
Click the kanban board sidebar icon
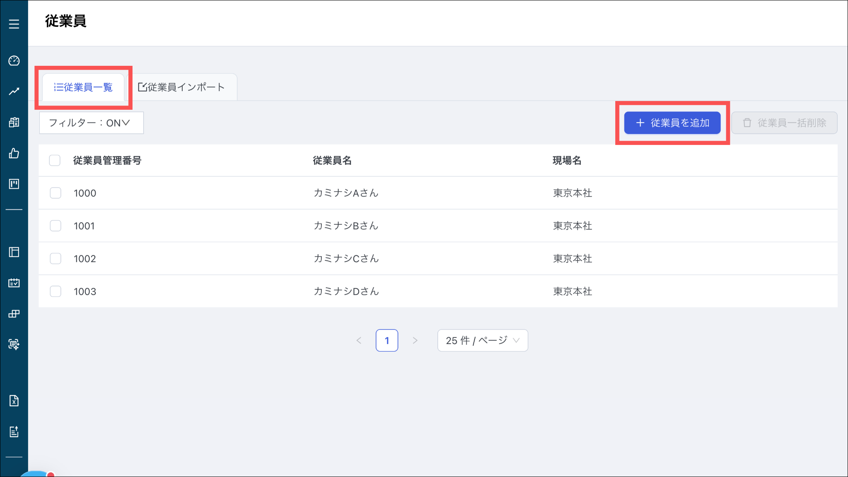[x=14, y=184]
